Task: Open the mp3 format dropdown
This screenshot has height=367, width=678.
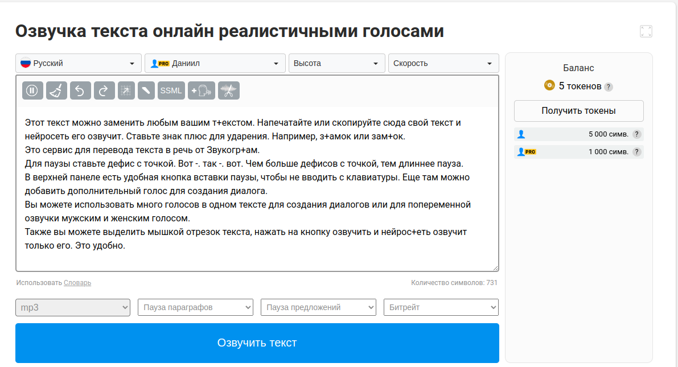Action: coord(73,307)
